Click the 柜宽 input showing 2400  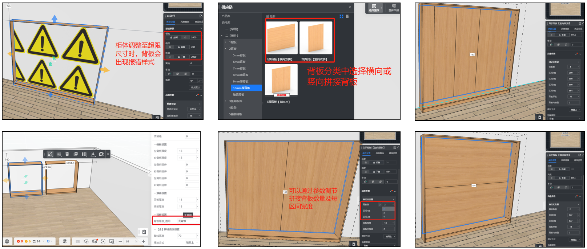pos(195,37)
